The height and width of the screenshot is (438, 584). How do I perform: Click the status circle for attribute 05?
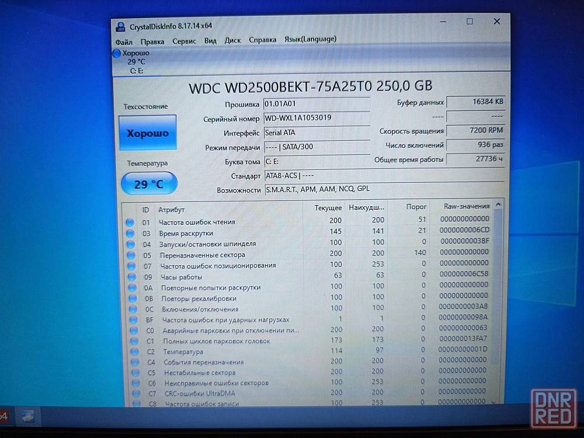pyautogui.click(x=131, y=255)
